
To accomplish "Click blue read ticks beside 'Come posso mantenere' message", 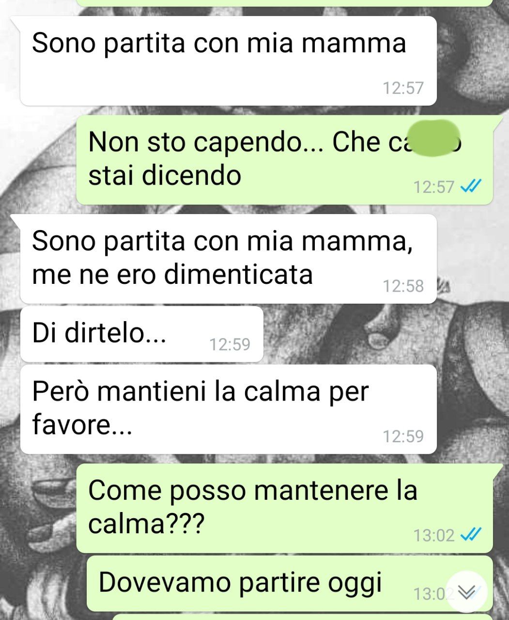I will coord(470,535).
